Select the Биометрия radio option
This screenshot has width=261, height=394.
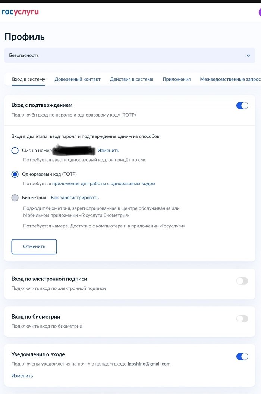(15, 198)
